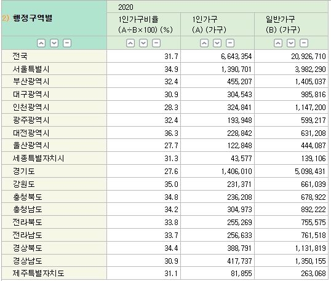Click the value 417,737 for 경상남도

click(x=239, y=261)
